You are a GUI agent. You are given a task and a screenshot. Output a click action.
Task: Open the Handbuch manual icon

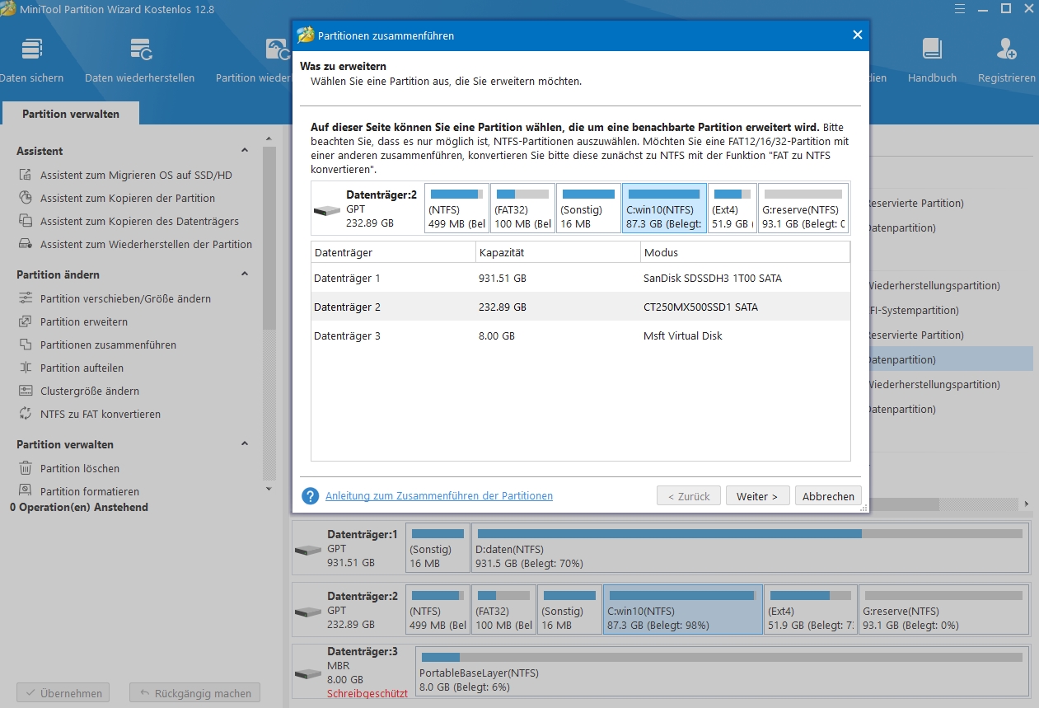(x=932, y=49)
